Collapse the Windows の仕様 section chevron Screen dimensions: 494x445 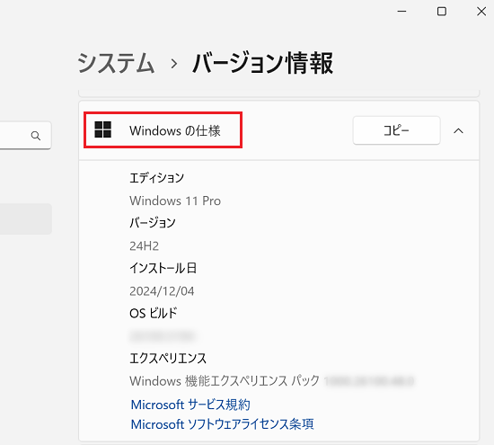pos(458,130)
